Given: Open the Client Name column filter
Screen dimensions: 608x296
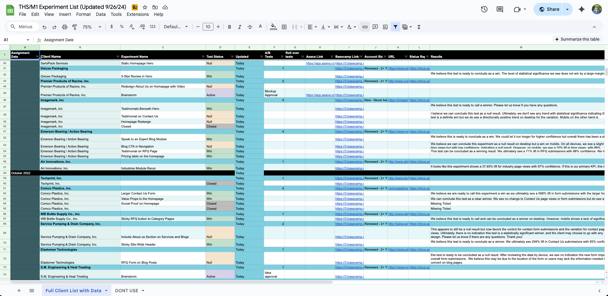Looking at the screenshot, I should tap(118, 57).
